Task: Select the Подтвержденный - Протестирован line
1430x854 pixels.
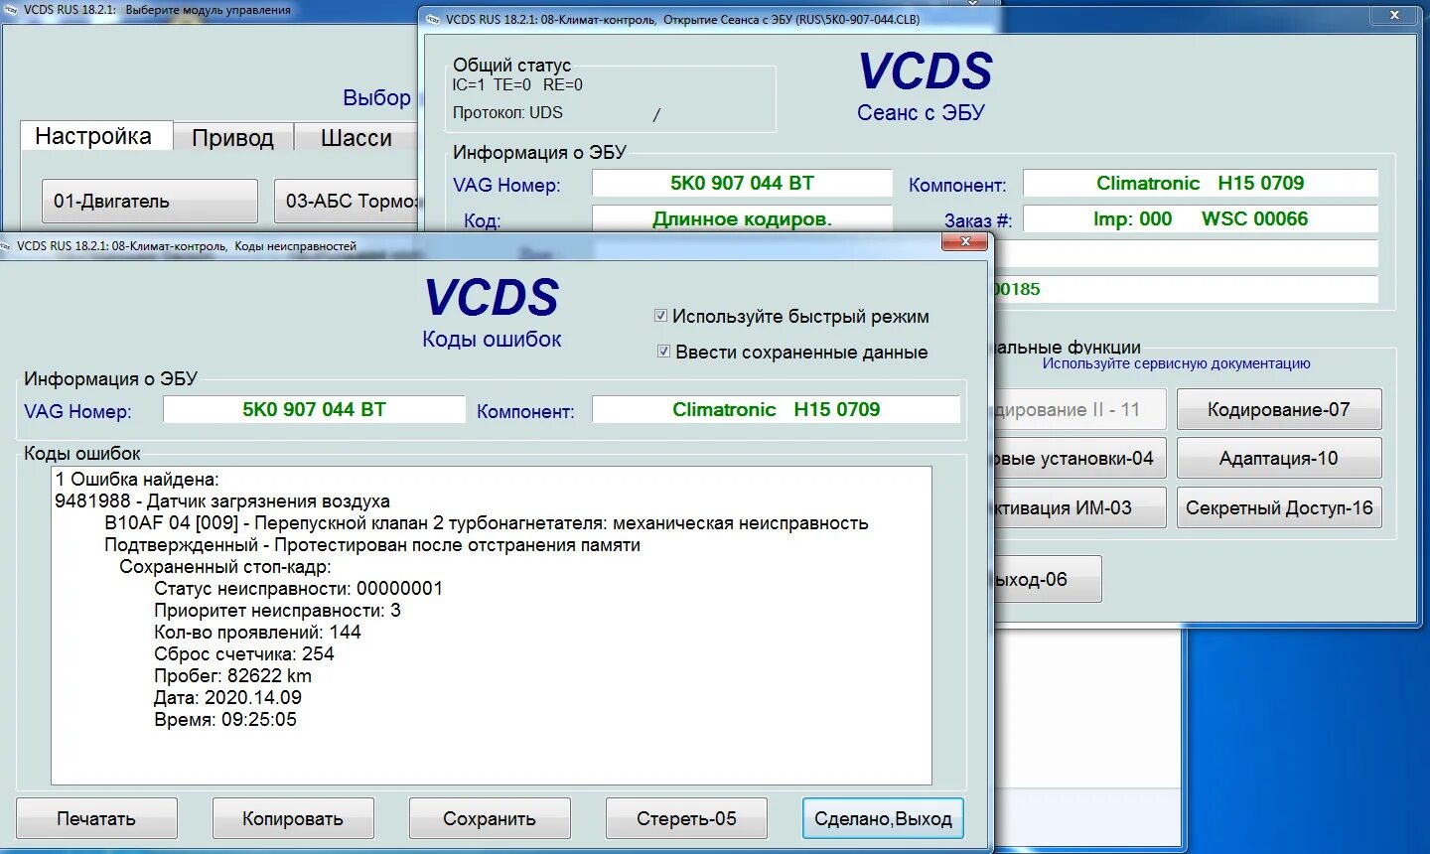Action: (x=372, y=545)
